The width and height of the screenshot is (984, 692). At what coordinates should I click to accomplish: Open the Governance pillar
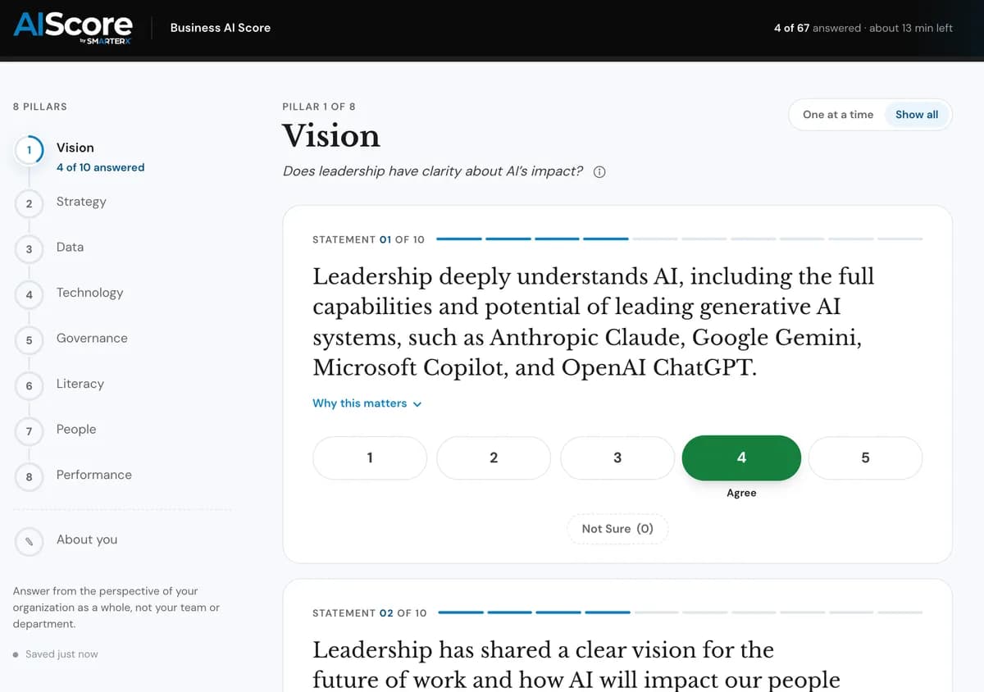[92, 338]
